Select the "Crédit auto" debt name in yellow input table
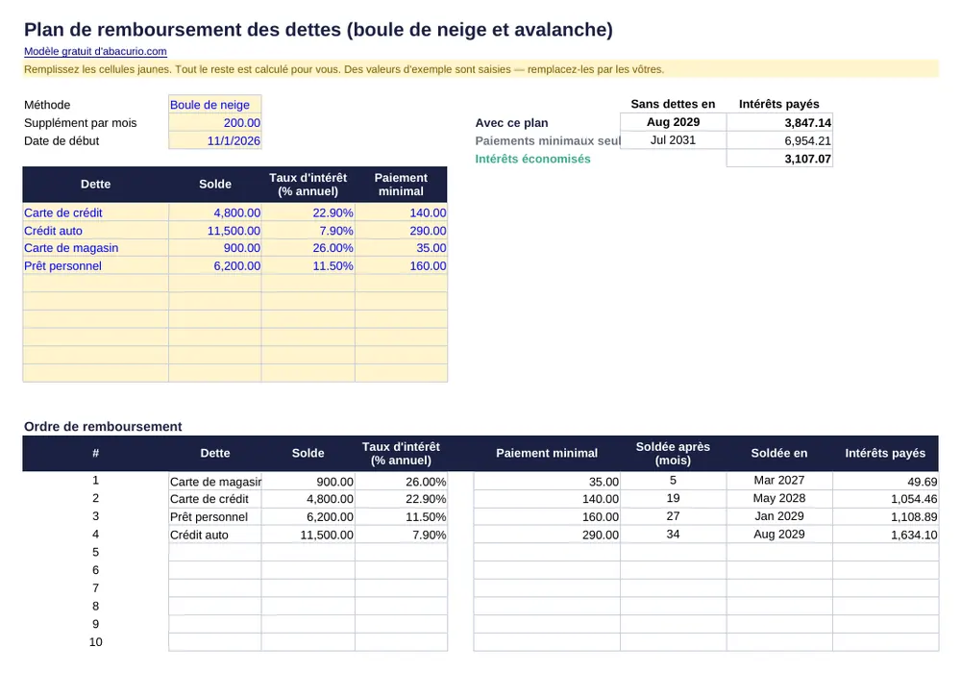Viewport: 961px width, 673px height. click(x=95, y=231)
